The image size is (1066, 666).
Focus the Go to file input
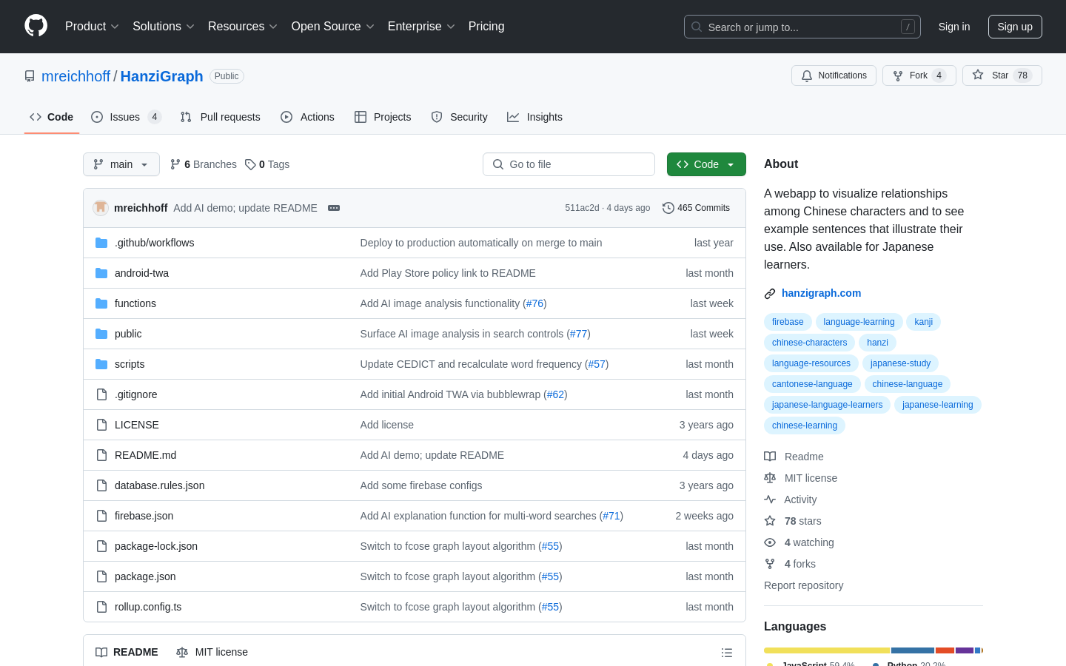pyautogui.click(x=569, y=164)
